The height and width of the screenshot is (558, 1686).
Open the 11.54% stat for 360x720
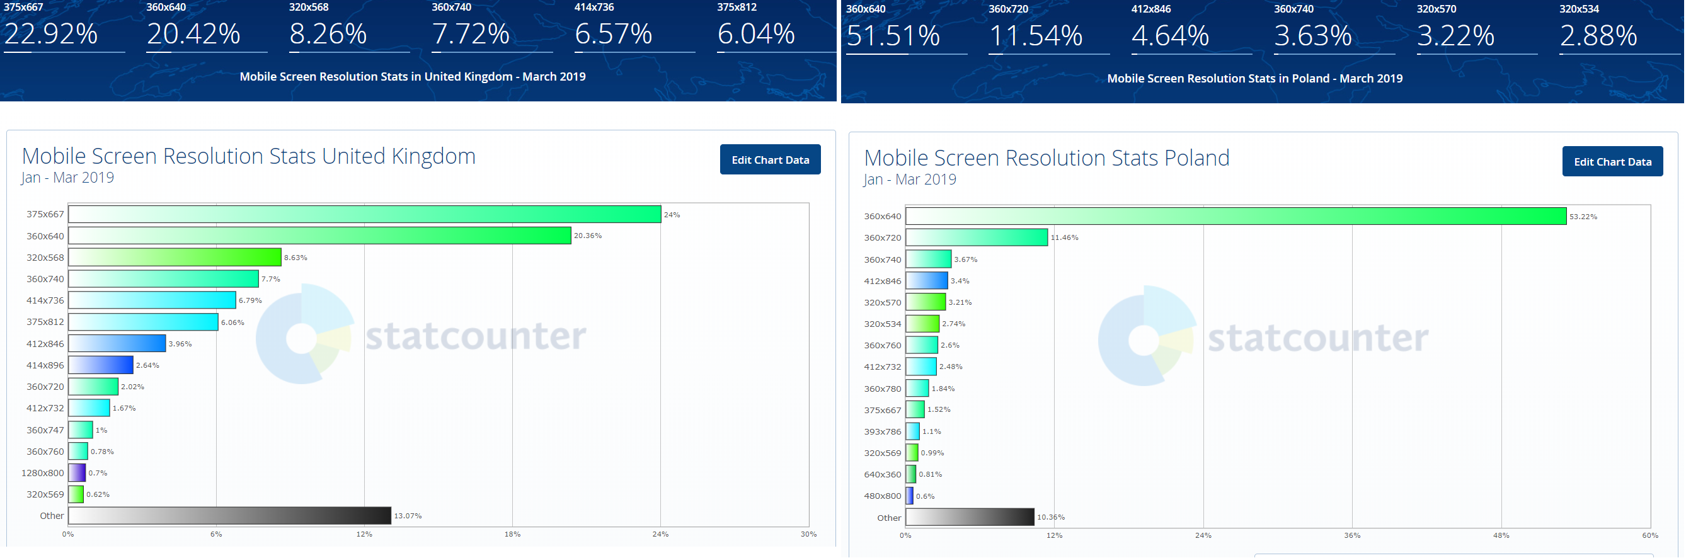(1035, 35)
